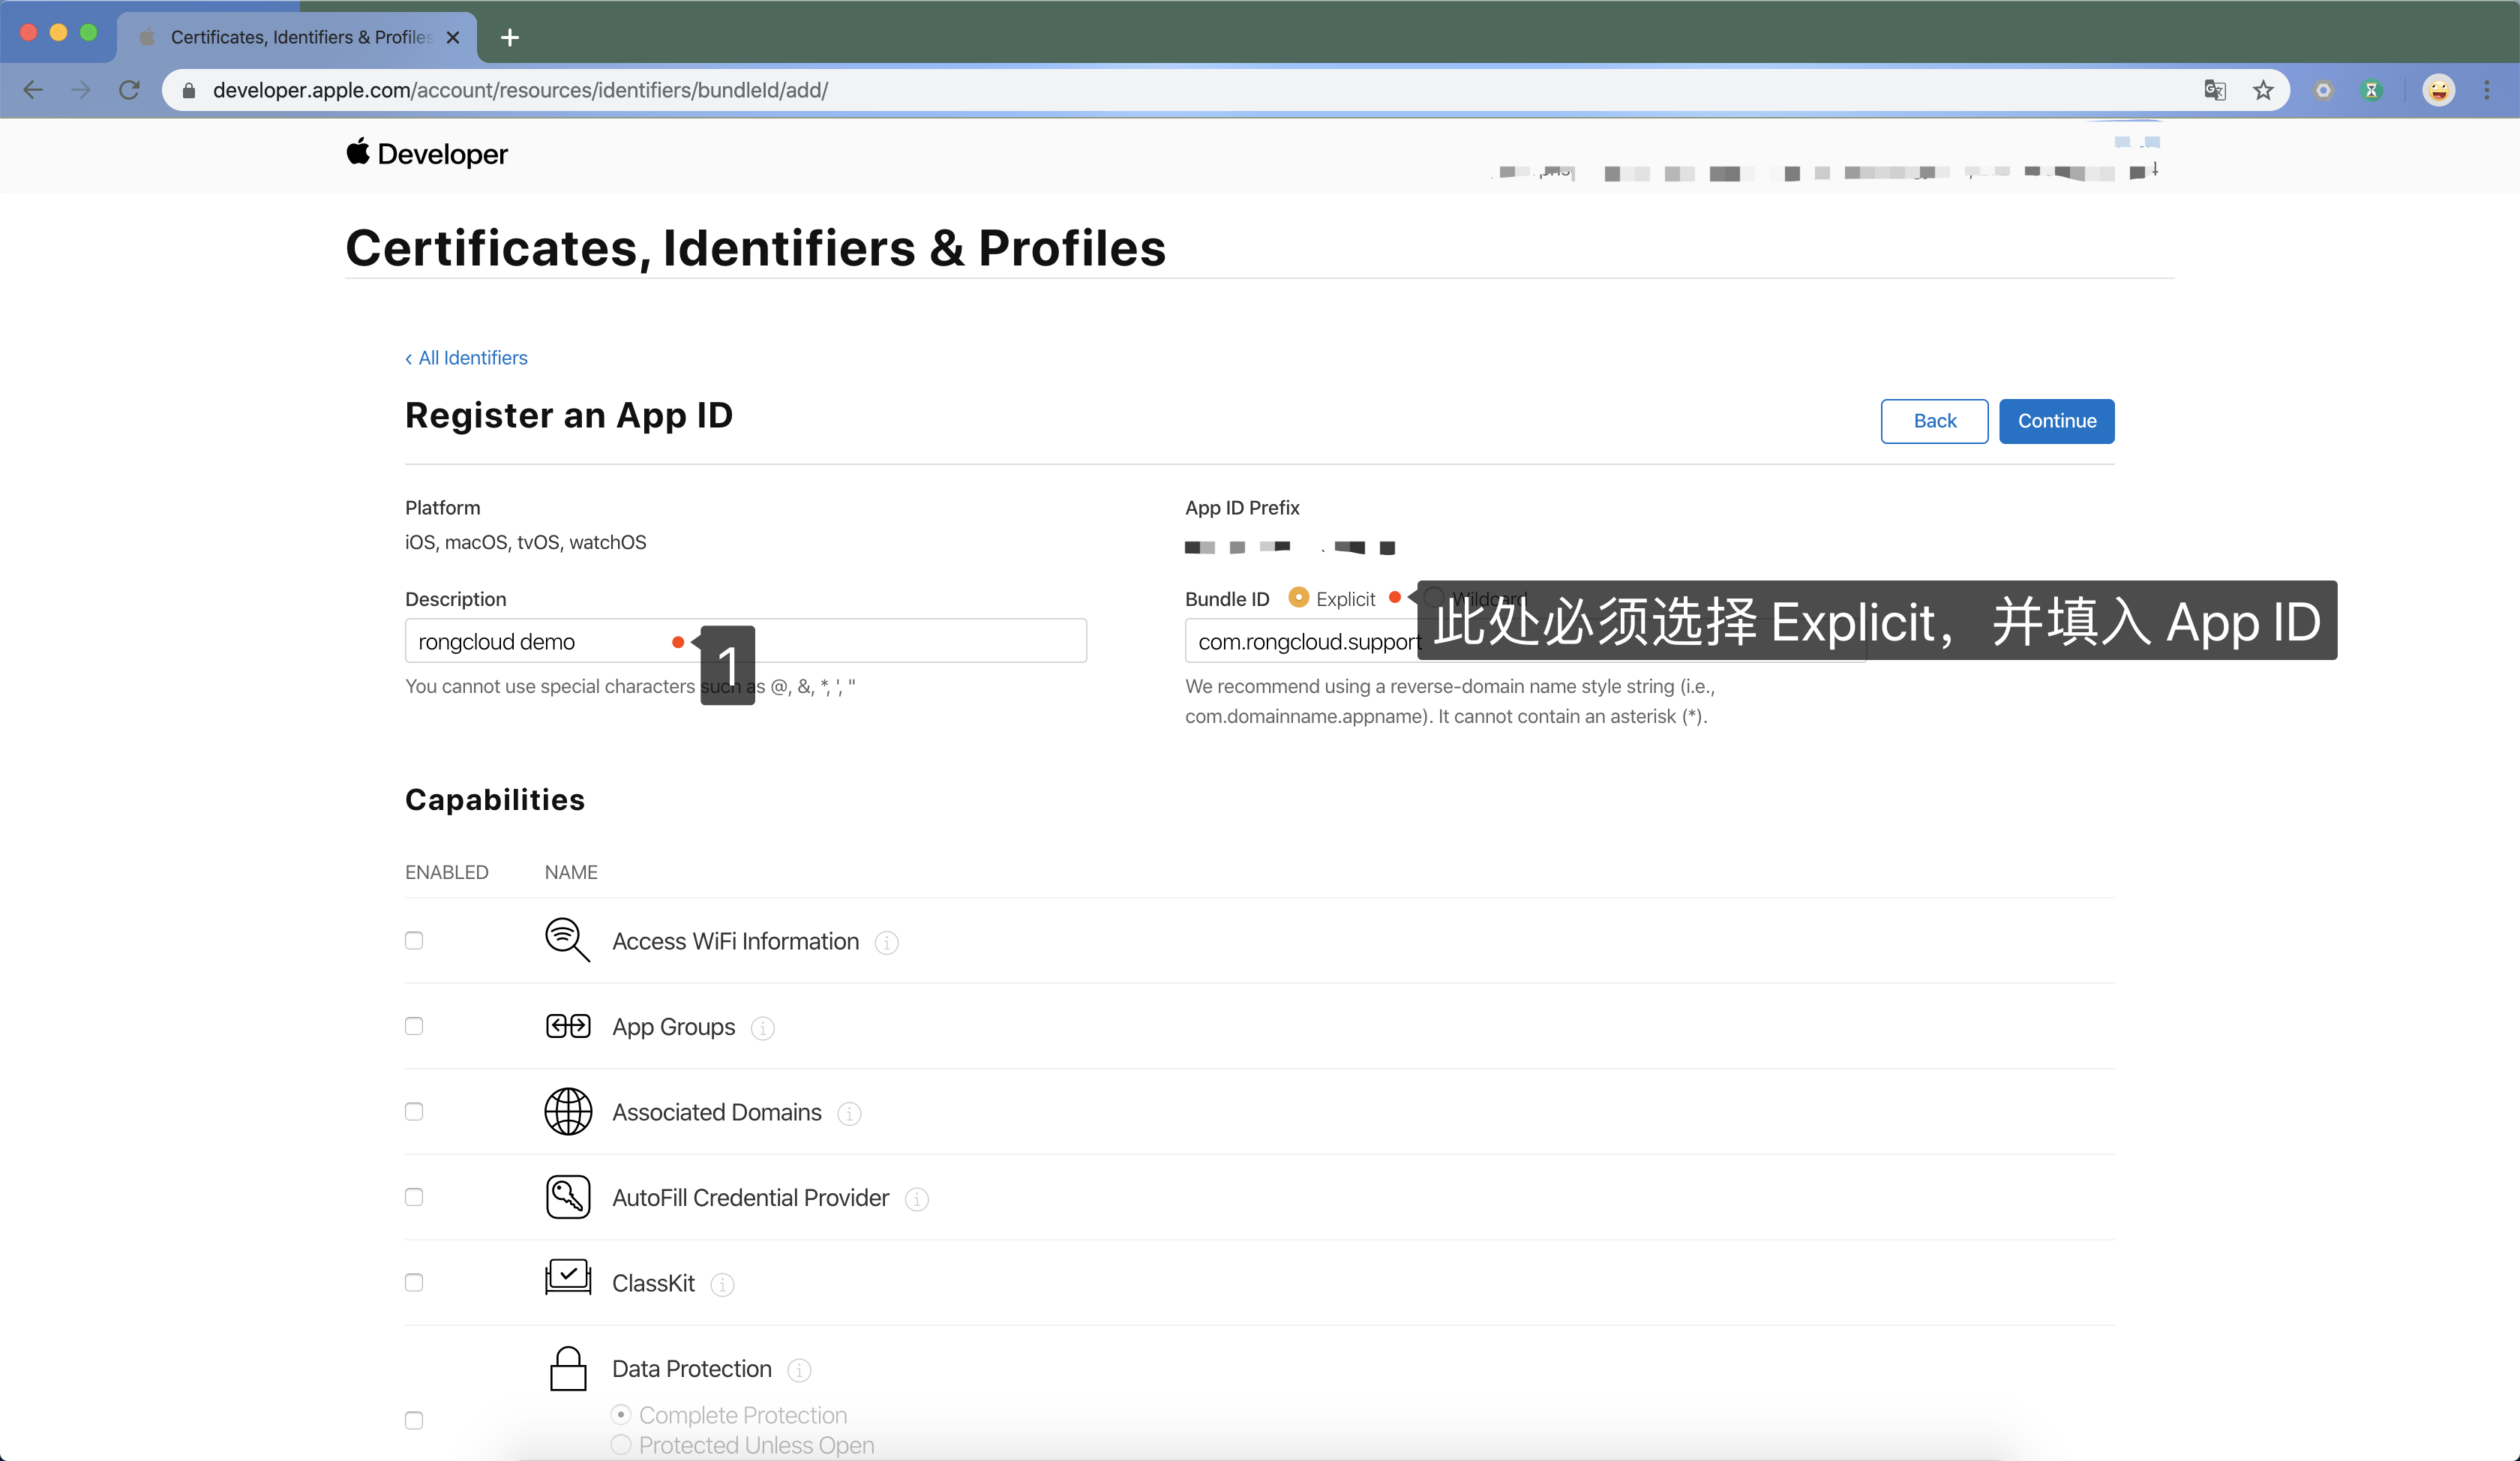Click the info icon next to App Groups
2520x1461 pixels.
coord(762,1028)
